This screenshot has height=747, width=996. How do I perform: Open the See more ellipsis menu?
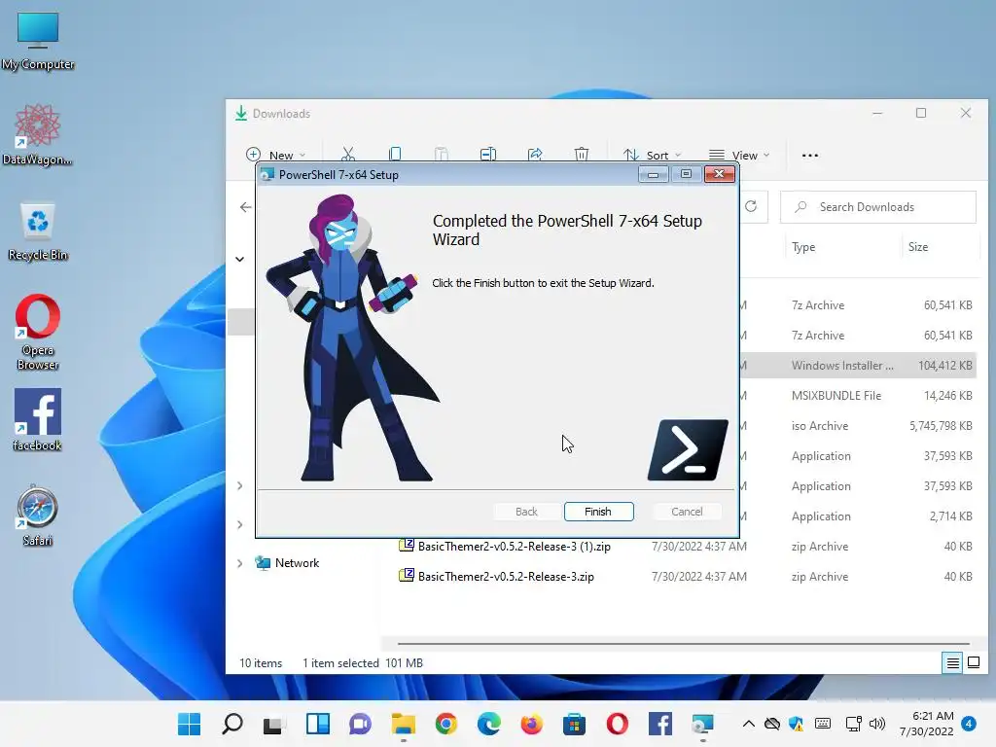[x=810, y=155]
